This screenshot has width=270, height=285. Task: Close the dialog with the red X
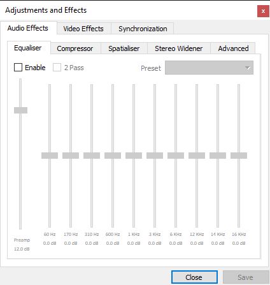tap(263, 11)
